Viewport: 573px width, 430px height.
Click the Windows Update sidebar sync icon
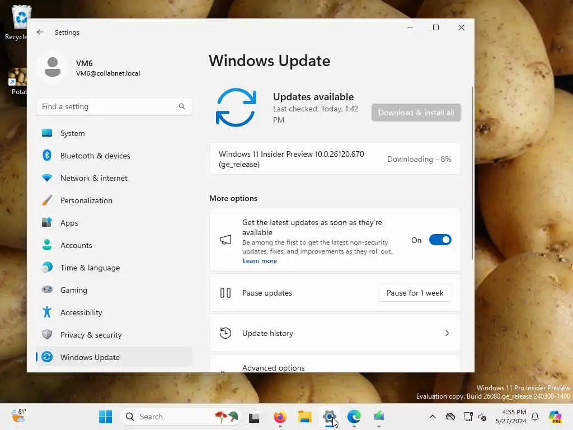click(x=47, y=357)
